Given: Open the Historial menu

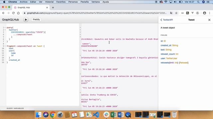Looking at the screenshot, I should click(x=49, y=2).
